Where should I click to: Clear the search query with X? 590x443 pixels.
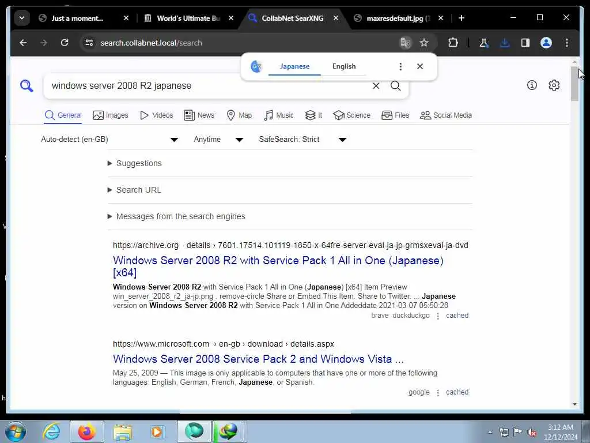coord(376,86)
